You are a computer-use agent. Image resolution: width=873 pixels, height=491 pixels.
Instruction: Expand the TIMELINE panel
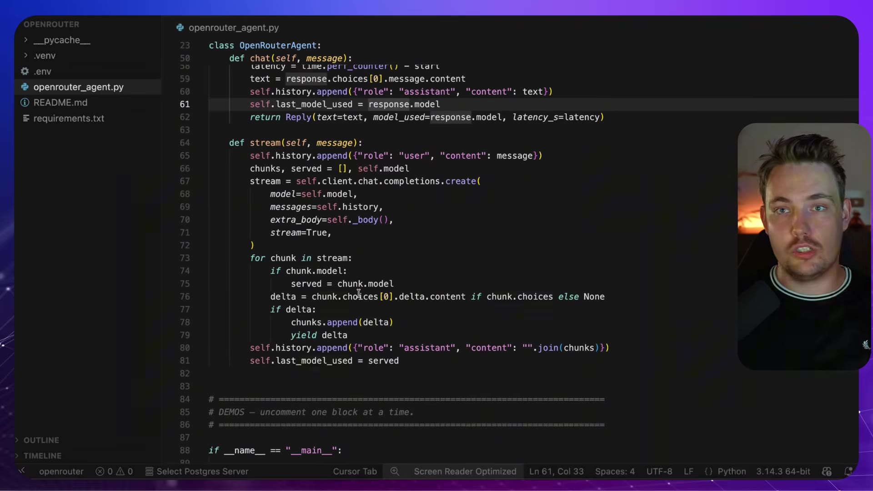click(42, 456)
